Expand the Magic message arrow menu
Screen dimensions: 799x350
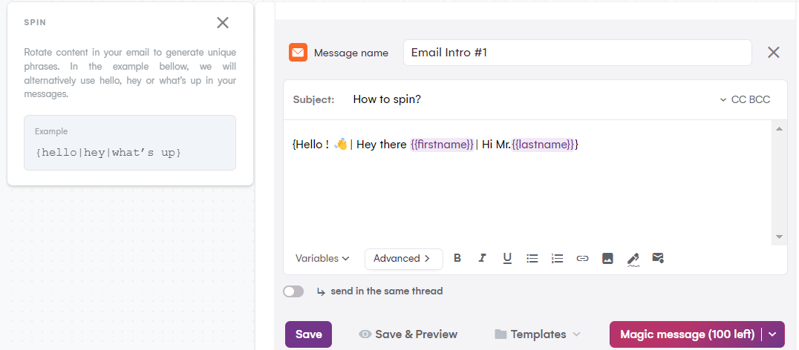[773, 334]
